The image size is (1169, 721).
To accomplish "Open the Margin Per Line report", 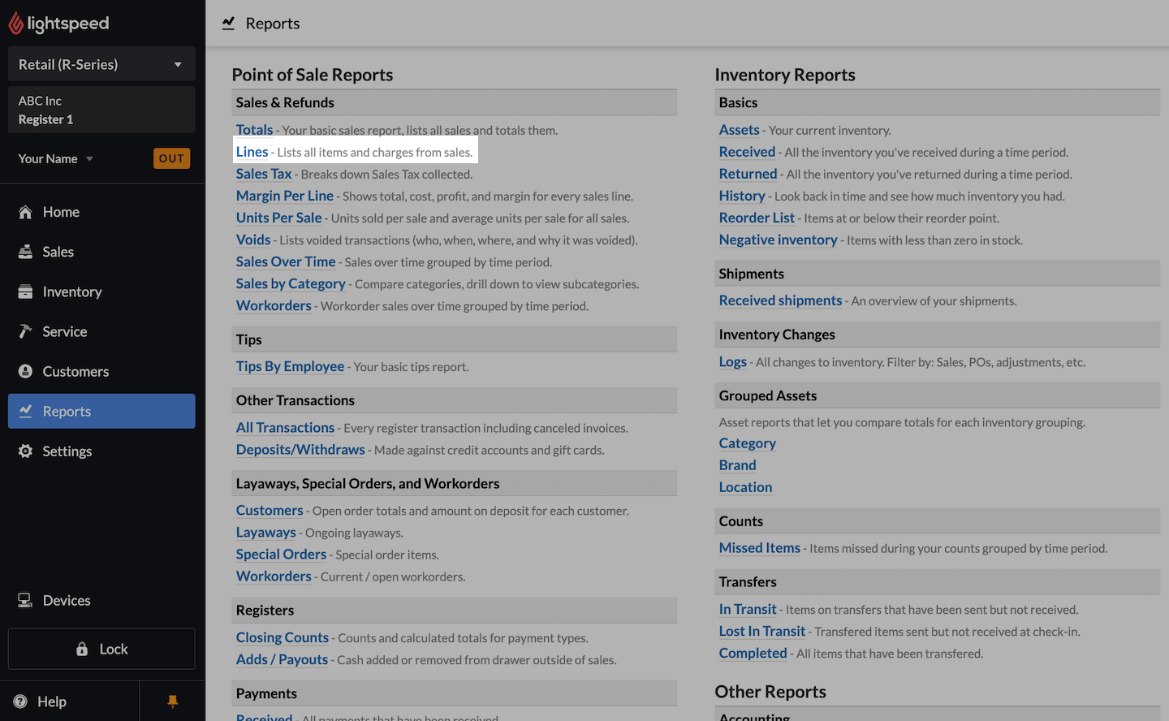I will 284,196.
